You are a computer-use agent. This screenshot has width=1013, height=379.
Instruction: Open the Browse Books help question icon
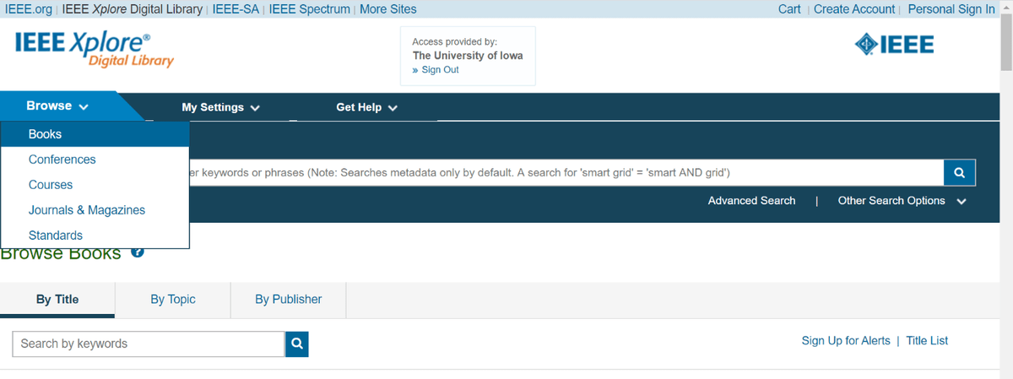click(138, 252)
